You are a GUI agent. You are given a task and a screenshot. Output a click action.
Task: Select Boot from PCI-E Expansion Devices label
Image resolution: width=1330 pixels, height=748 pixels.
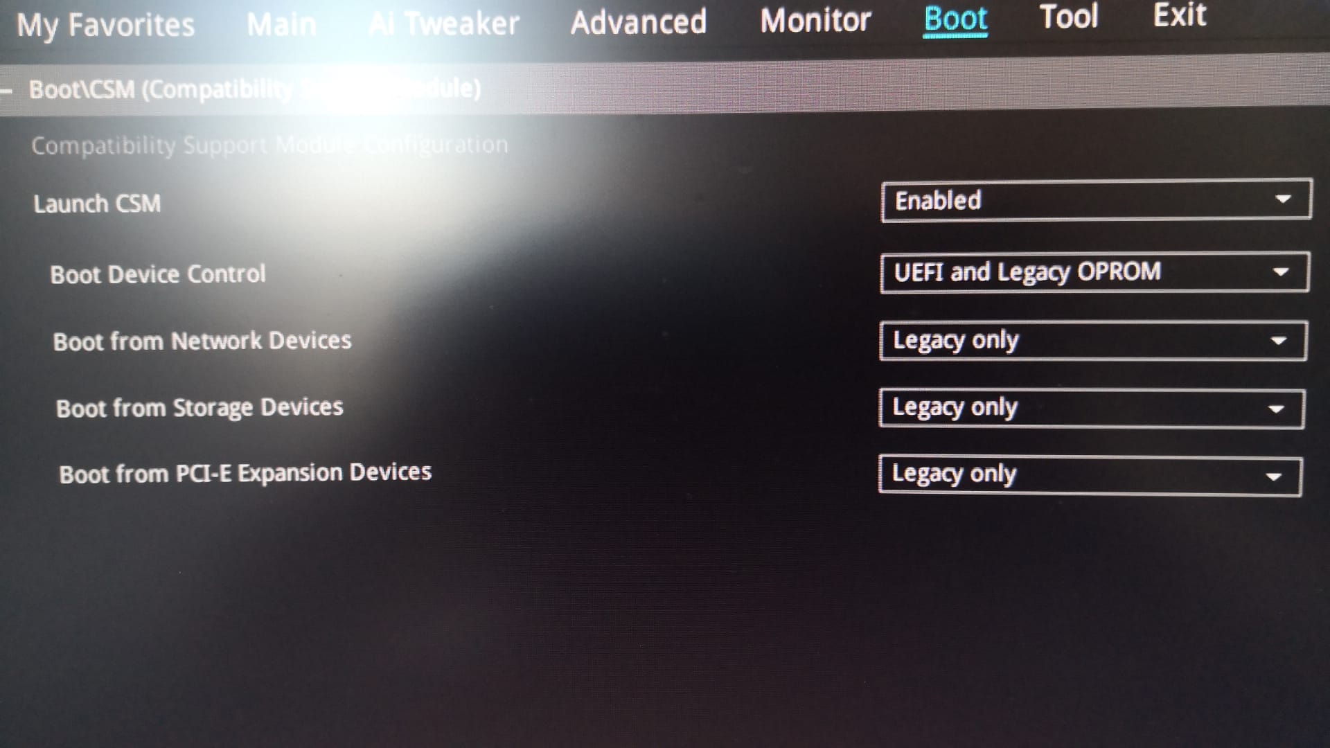click(x=245, y=474)
